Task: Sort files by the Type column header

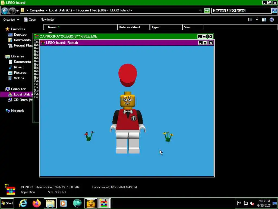Action: [x=166, y=27]
